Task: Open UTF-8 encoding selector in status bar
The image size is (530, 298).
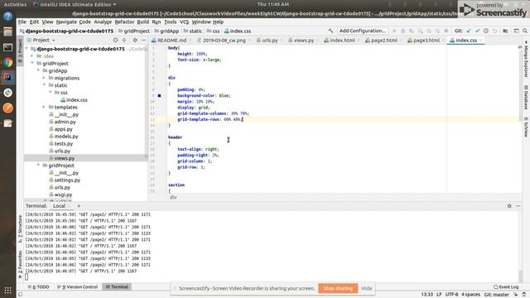Action: [x=451, y=295]
